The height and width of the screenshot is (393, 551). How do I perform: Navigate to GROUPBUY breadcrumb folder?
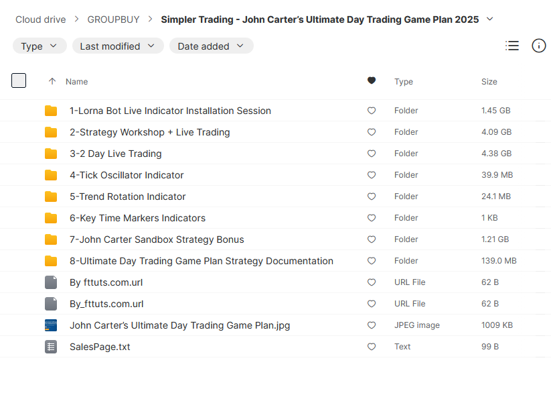coord(114,19)
